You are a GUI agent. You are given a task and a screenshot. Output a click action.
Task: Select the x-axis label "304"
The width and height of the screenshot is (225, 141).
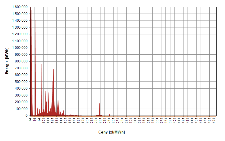(131, 120)
